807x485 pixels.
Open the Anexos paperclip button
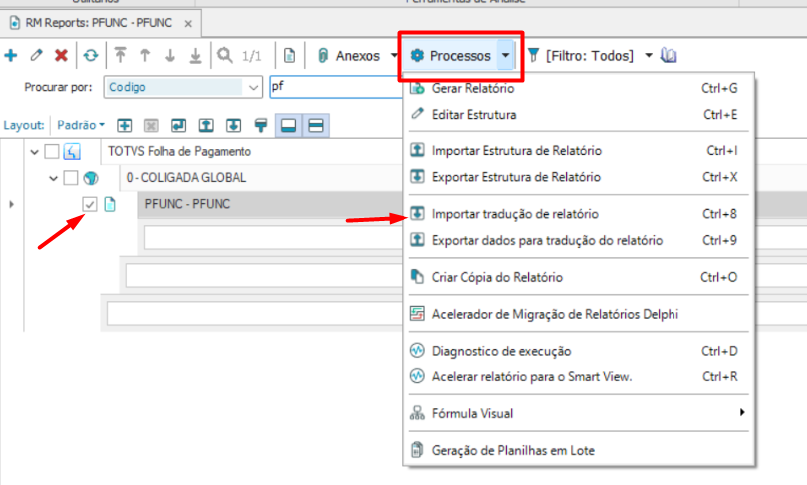pyautogui.click(x=351, y=56)
